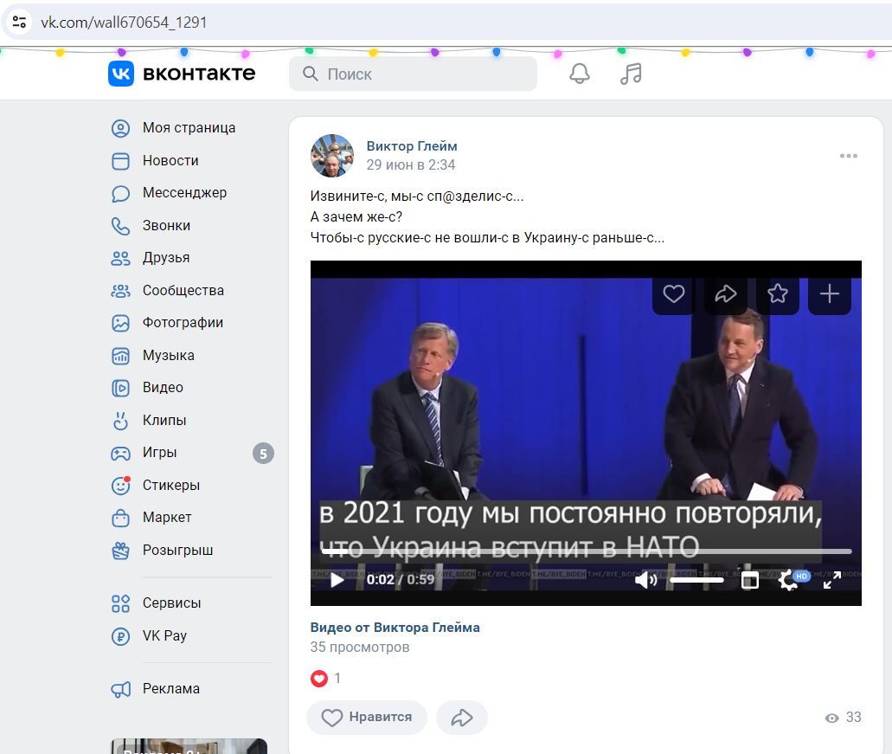This screenshot has width=892, height=754.
Task: Open notifications bell
Action: [579, 74]
